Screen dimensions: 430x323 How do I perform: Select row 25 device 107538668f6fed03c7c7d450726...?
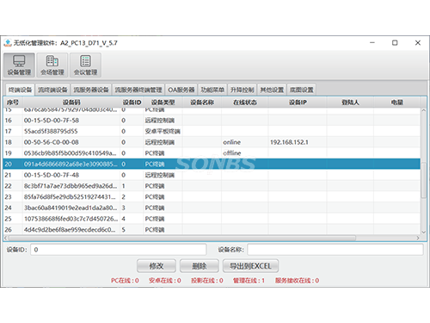(x=212, y=219)
